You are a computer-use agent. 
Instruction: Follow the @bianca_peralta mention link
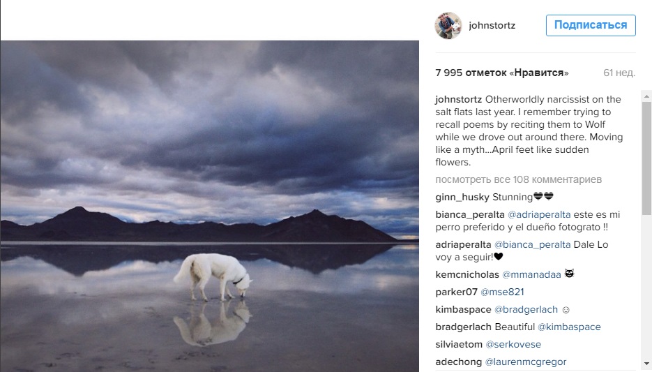click(x=532, y=245)
